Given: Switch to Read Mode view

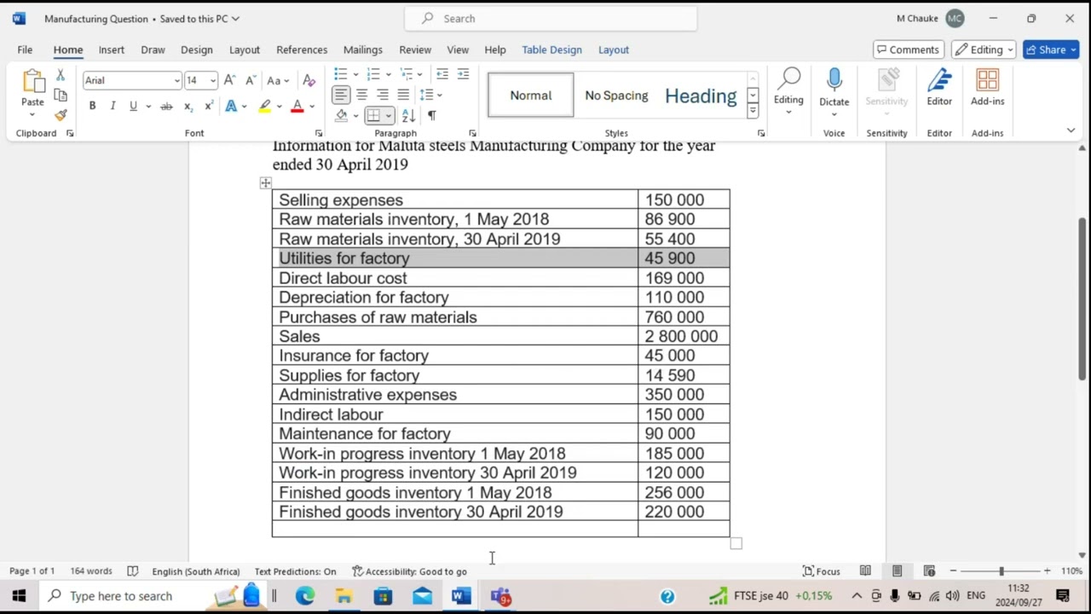Looking at the screenshot, I should click(x=865, y=571).
